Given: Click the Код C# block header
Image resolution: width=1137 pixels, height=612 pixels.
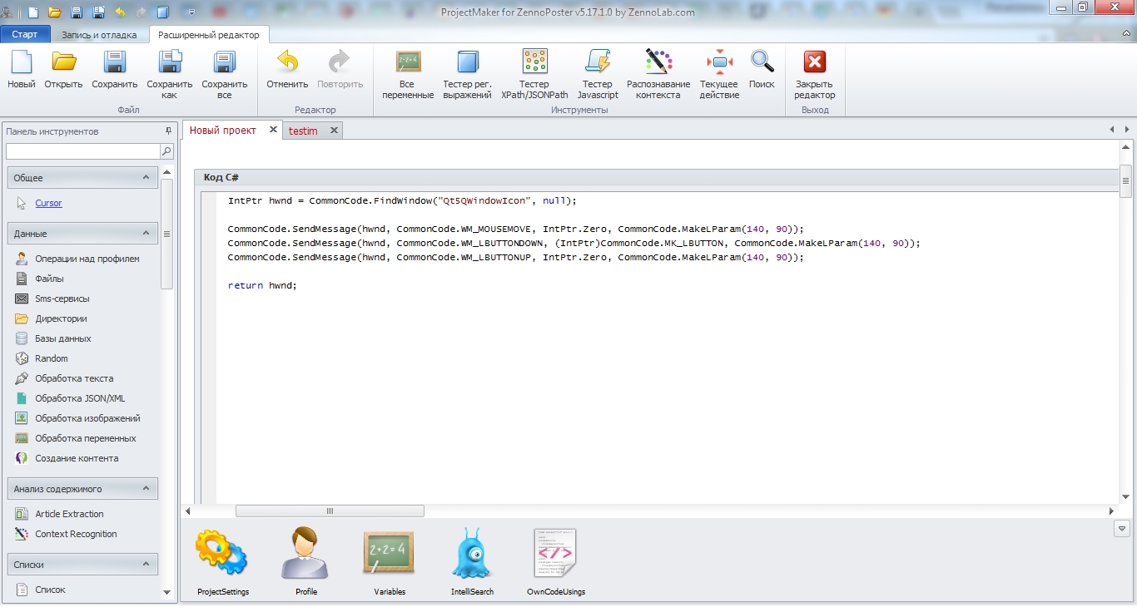Looking at the screenshot, I should [x=656, y=177].
